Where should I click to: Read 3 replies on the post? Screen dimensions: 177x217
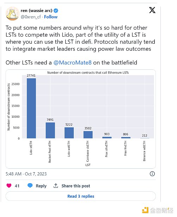click(x=81, y=196)
